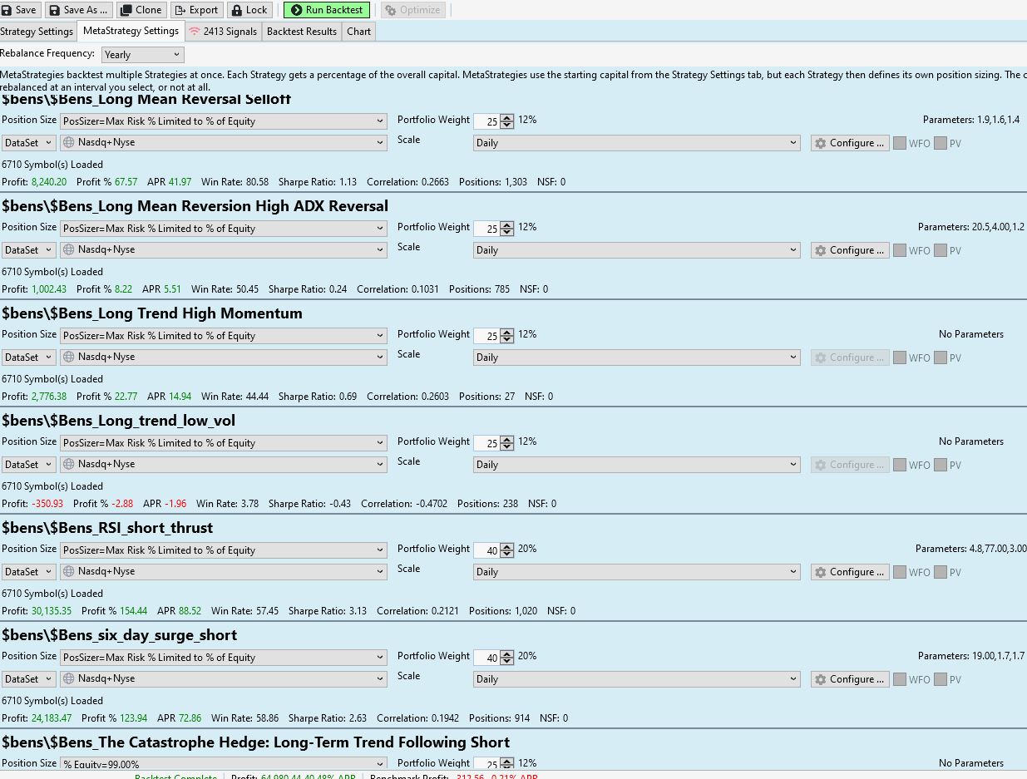Open Position Size dropdown for Long Trend High Momentum
The image size is (1027, 779).
224,336
